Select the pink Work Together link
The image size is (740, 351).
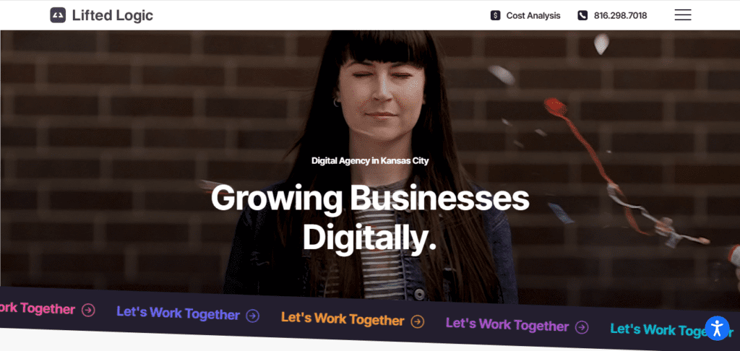pyautogui.click(x=38, y=308)
